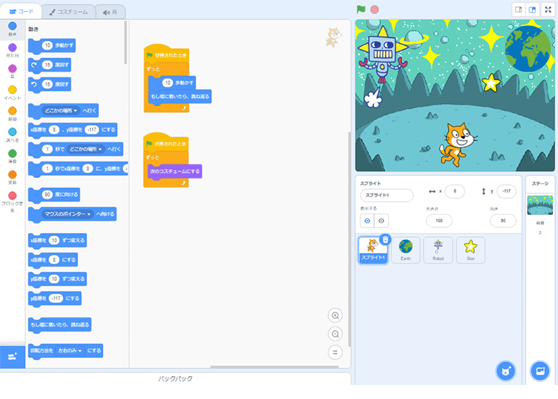Viewport: 558px width, 399px height.
Task: Open the 音 sound tab
Action: 109,12
